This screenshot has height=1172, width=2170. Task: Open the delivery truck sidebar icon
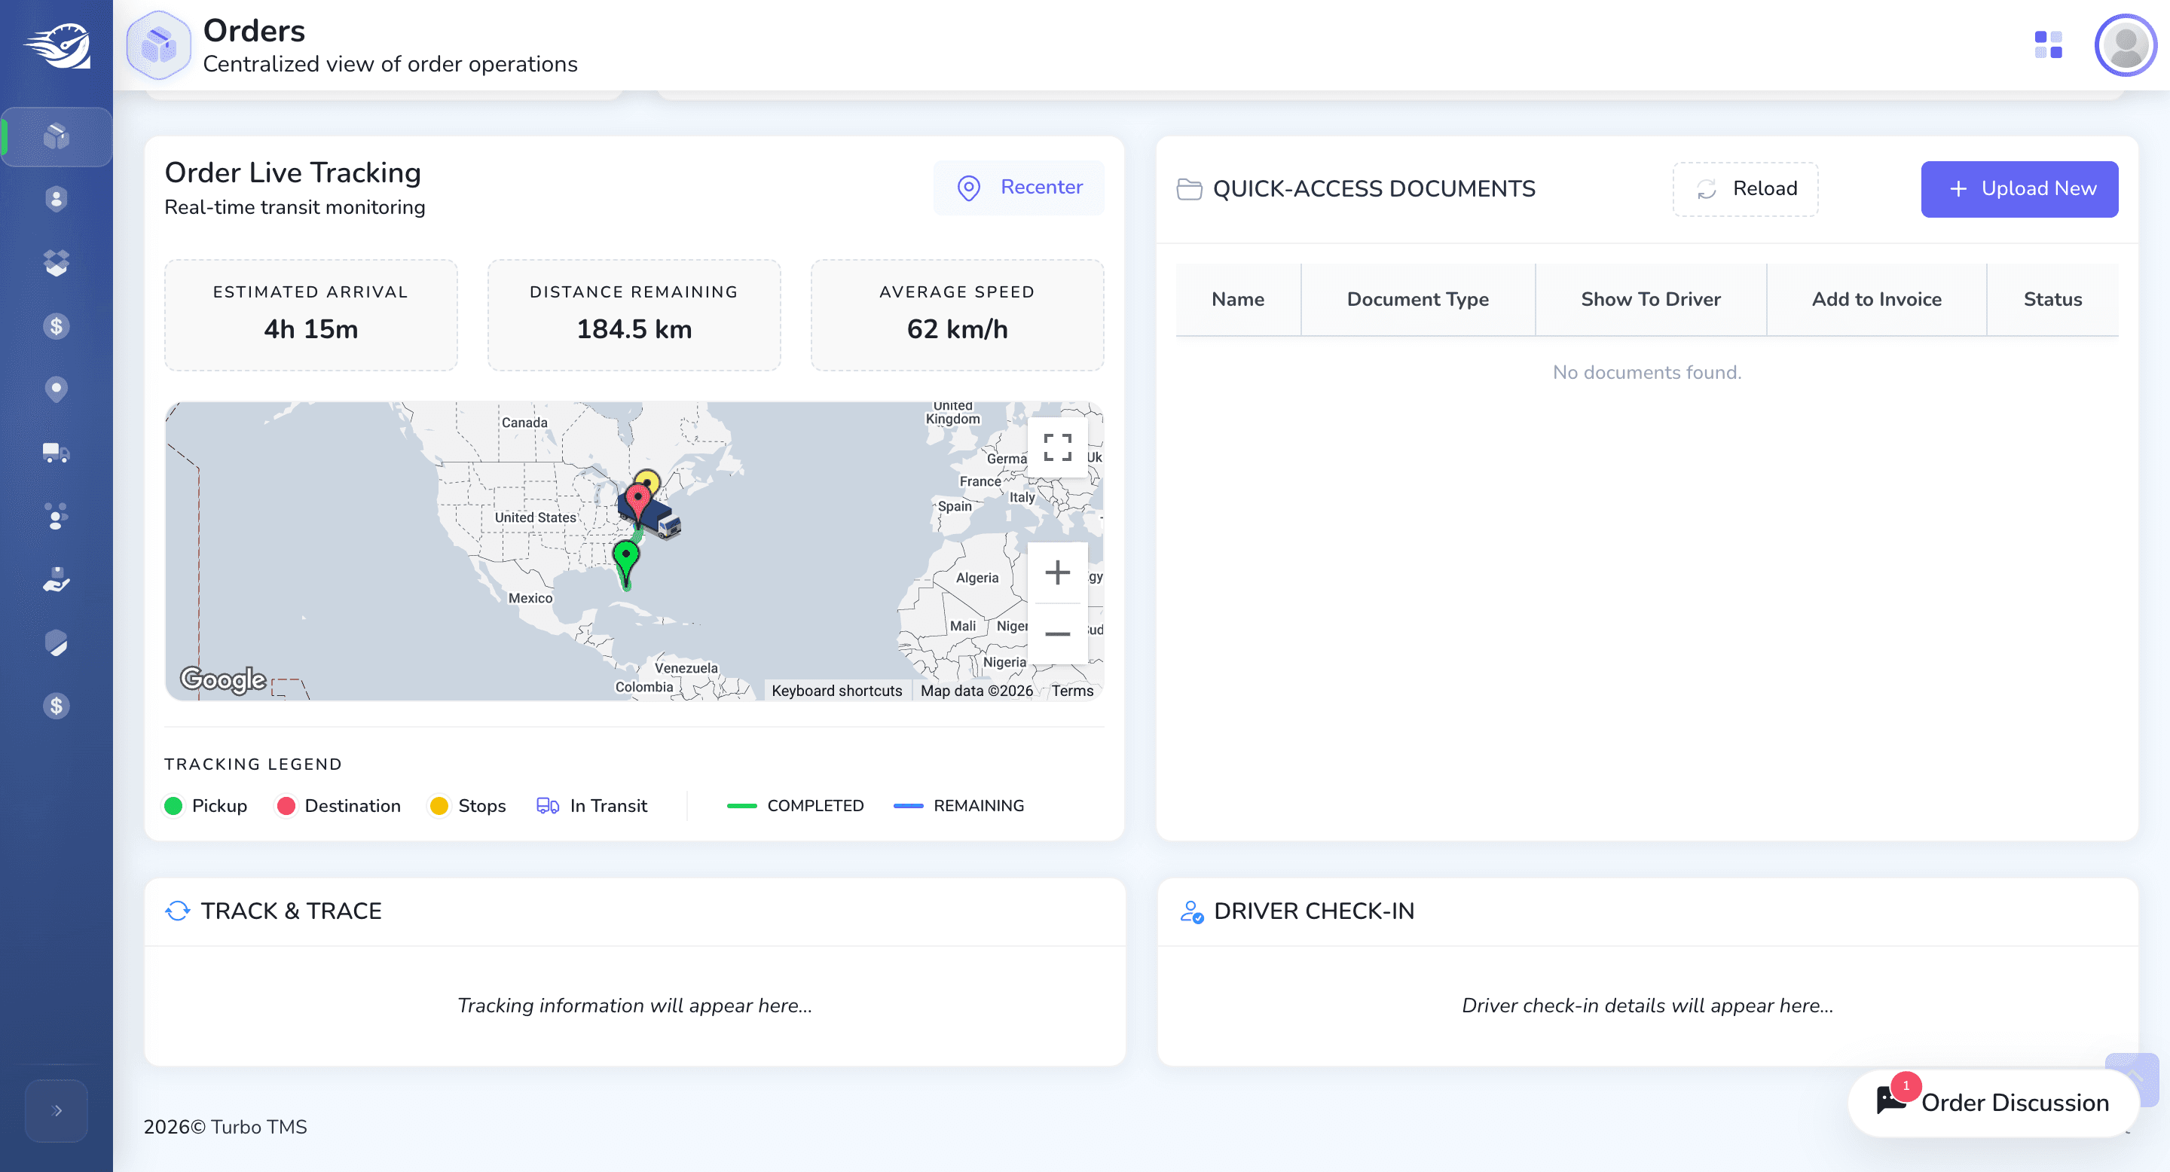click(56, 453)
